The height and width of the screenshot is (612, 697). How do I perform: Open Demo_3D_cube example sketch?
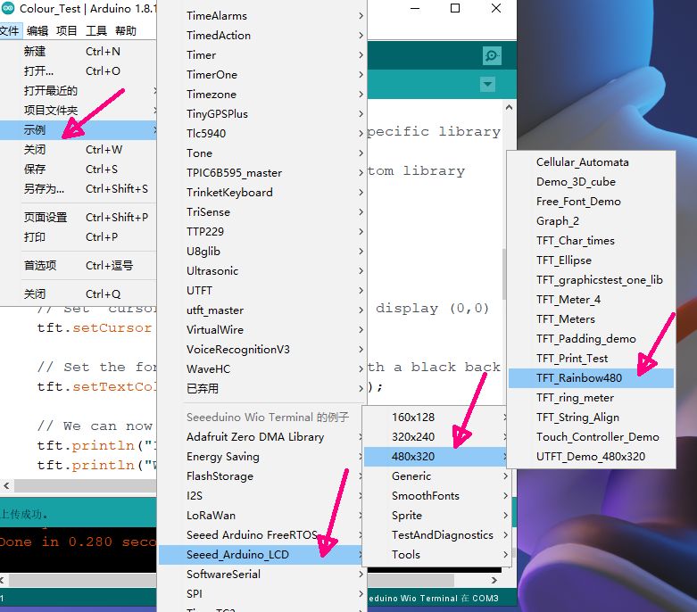591,182
